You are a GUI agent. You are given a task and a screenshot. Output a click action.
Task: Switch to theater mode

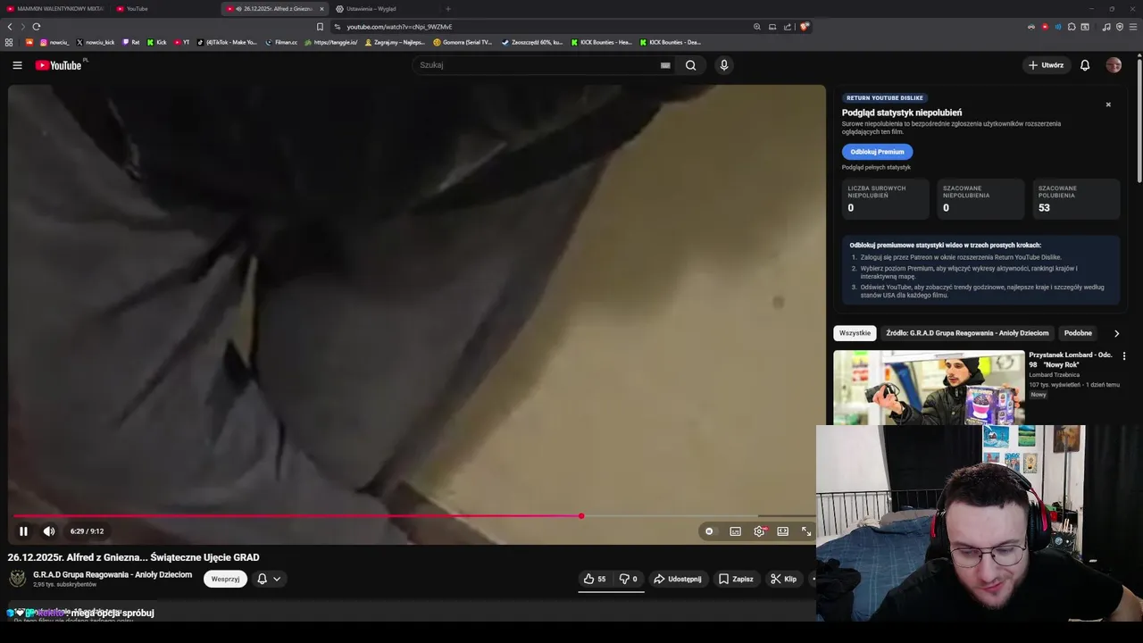coord(783,531)
